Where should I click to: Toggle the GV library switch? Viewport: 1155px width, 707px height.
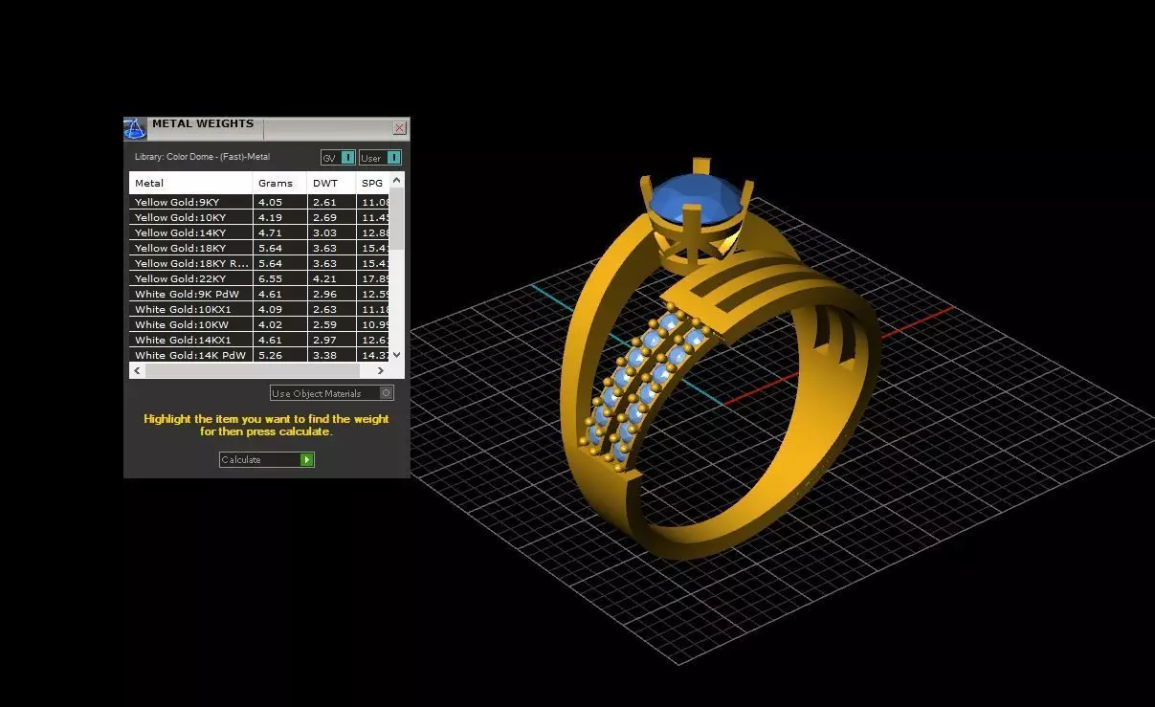coord(338,158)
